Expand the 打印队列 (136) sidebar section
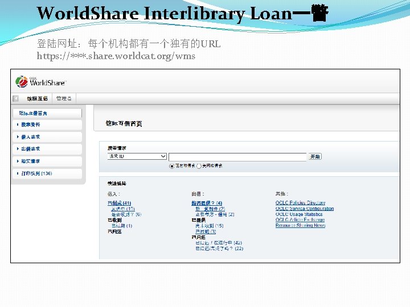 tap(47, 173)
